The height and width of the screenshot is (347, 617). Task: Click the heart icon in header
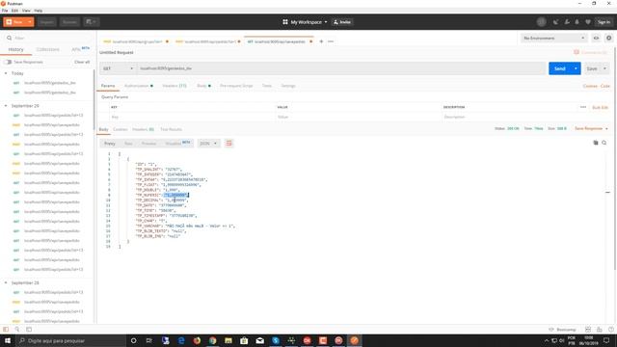588,22
